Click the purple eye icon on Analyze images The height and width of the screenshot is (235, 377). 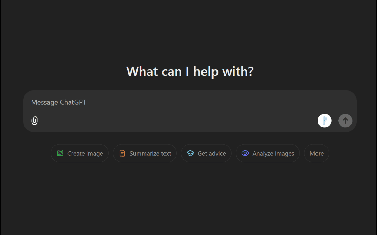[245, 153]
